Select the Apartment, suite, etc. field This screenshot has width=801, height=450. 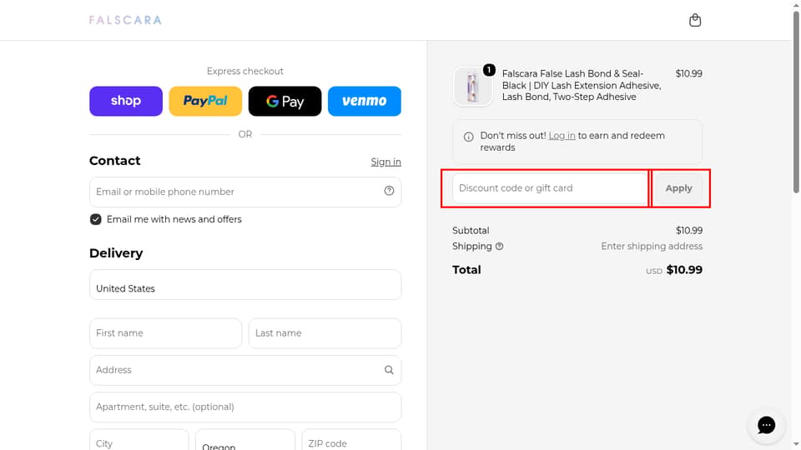[x=245, y=407]
